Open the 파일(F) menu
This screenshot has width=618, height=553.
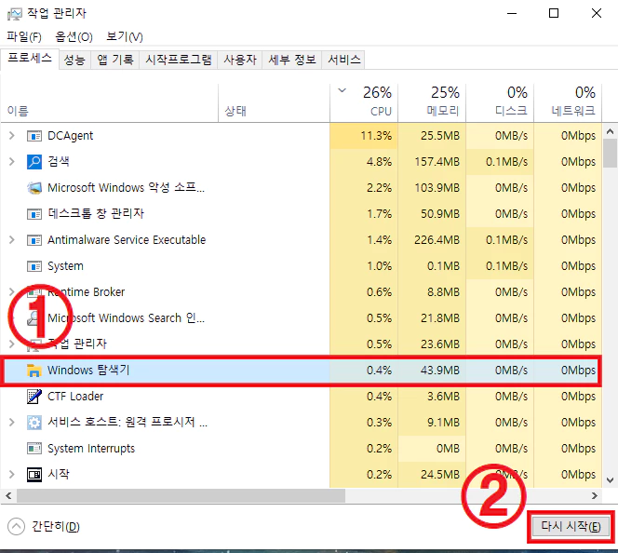(x=24, y=37)
